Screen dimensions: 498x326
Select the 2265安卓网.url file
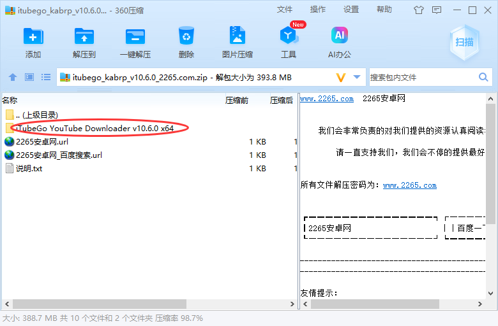point(149,141)
